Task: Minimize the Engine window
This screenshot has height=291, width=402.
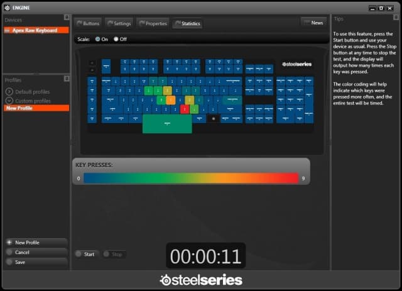Action: (x=372, y=8)
